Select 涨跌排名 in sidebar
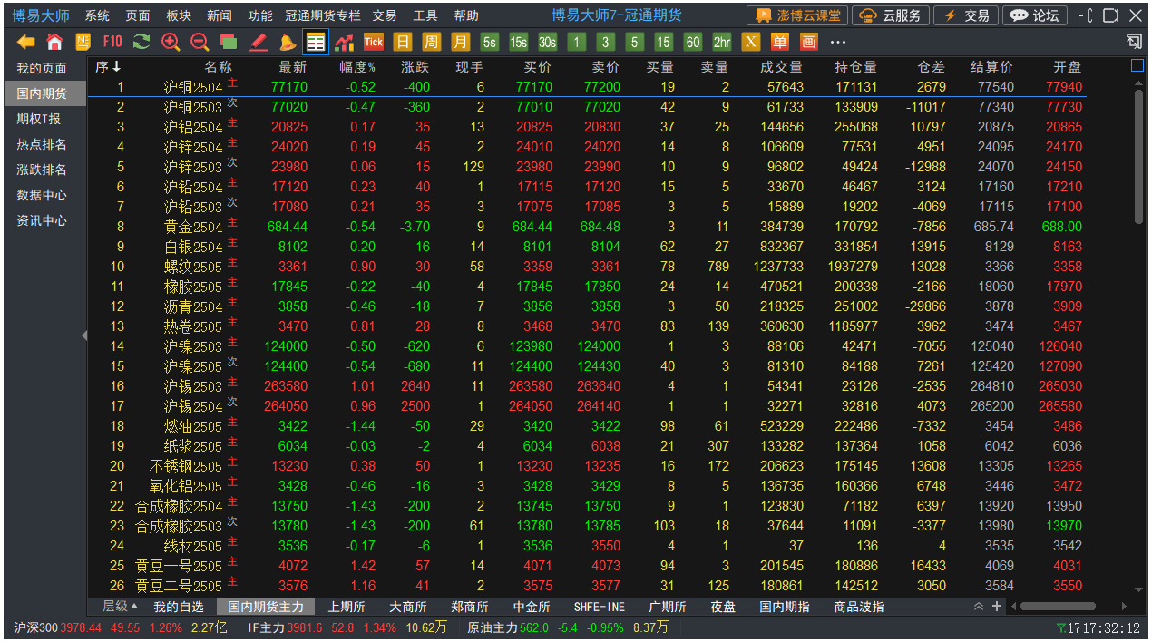Screen dimensions: 1152x642 click(42, 170)
